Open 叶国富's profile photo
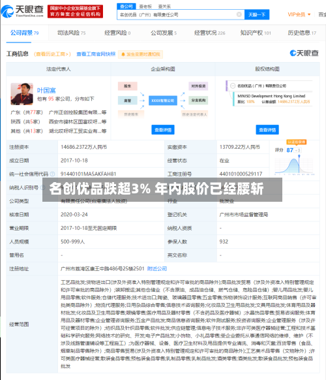Screen dimensions: 326x380 (x=22, y=94)
